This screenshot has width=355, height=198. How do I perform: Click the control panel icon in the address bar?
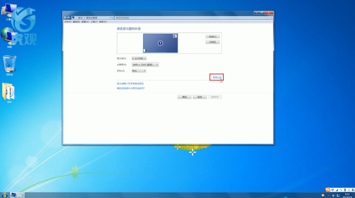tap(73, 18)
